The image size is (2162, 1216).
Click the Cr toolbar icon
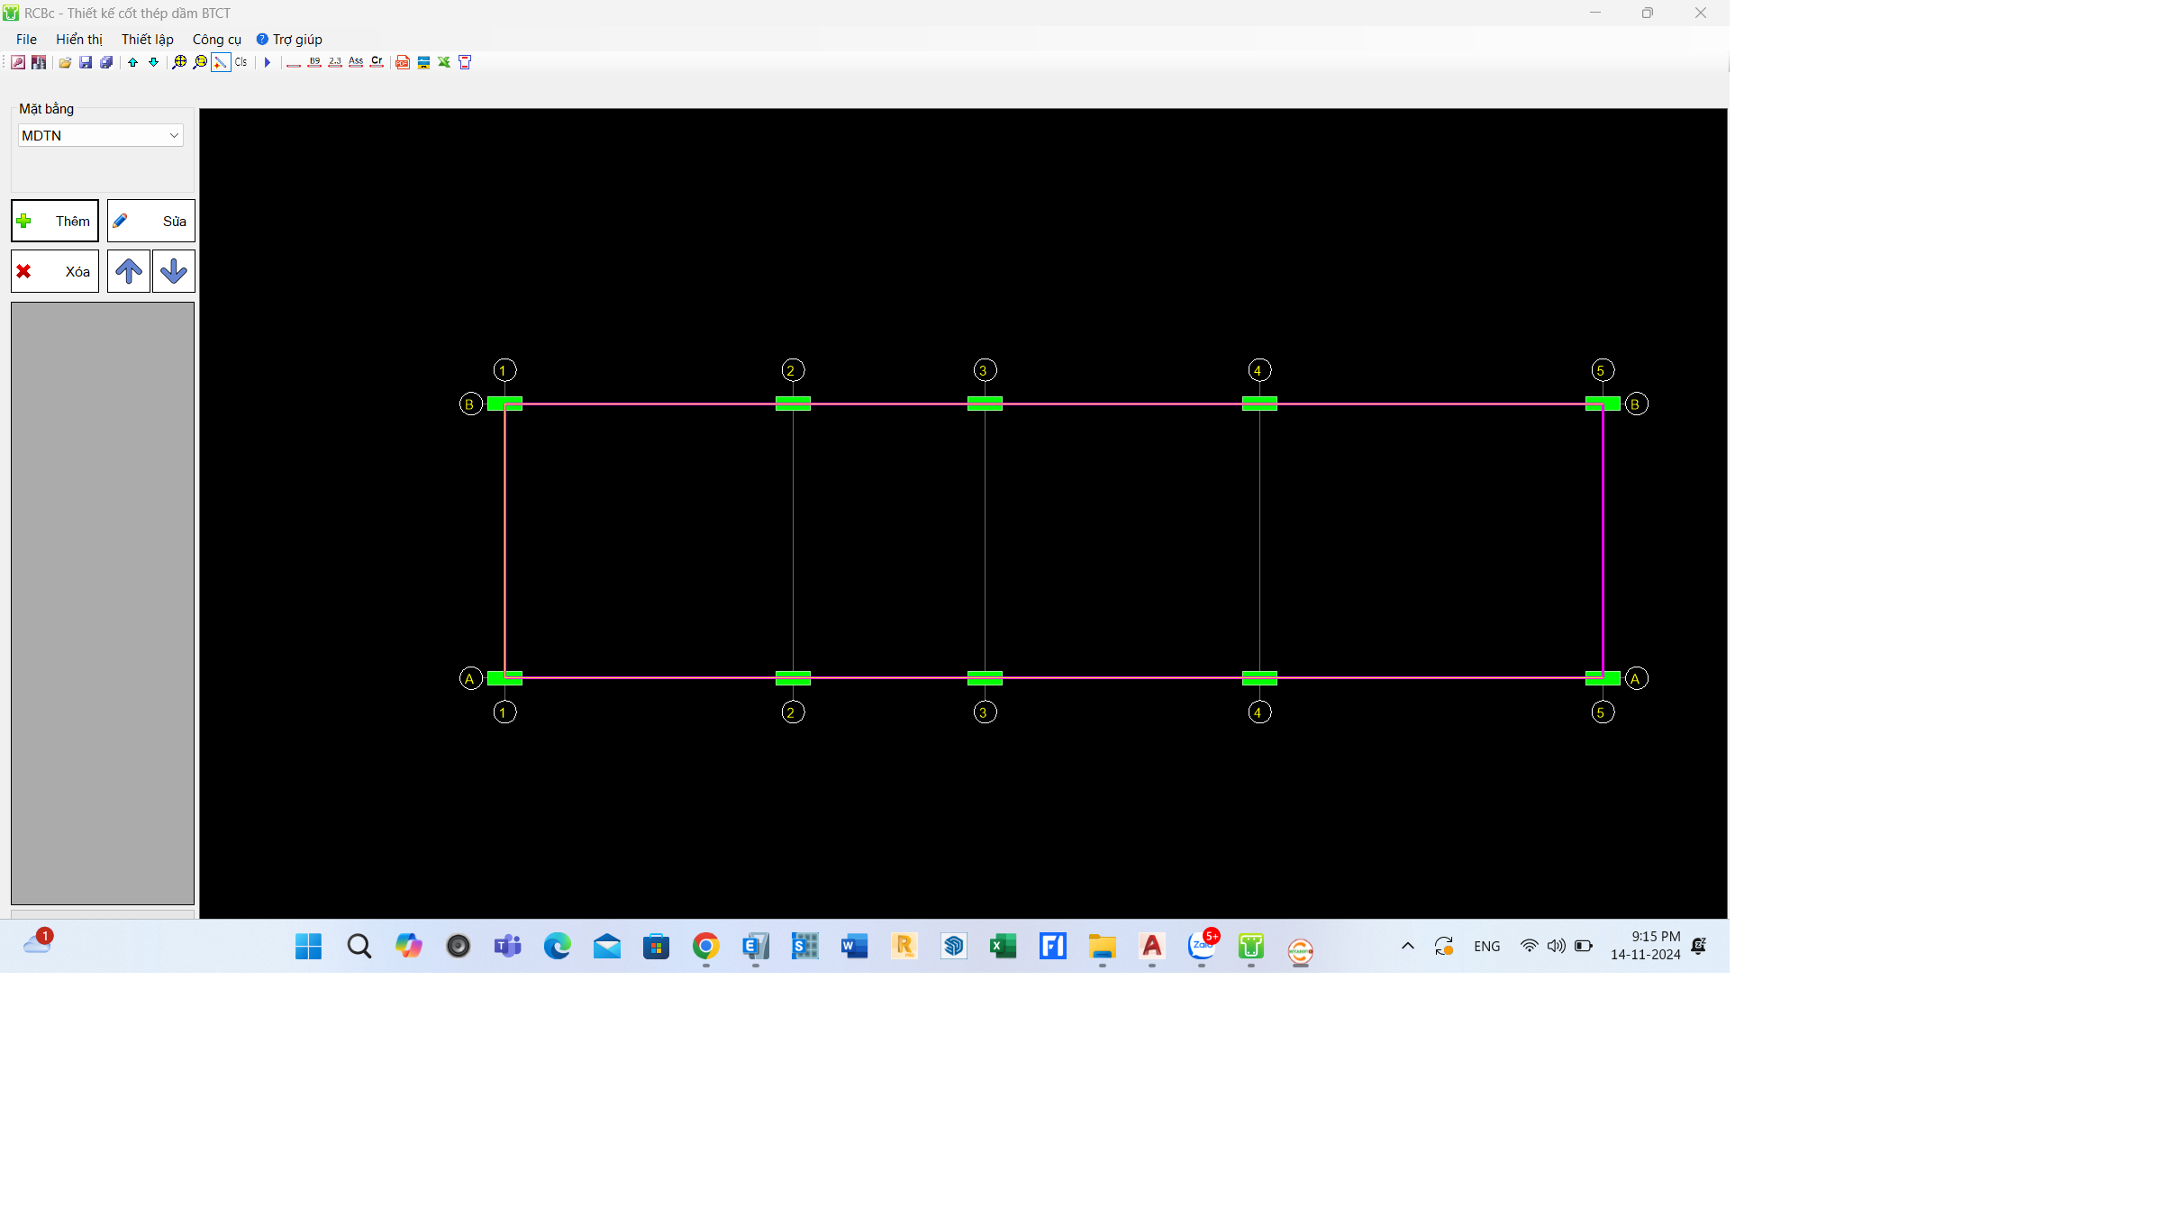pyautogui.click(x=377, y=62)
